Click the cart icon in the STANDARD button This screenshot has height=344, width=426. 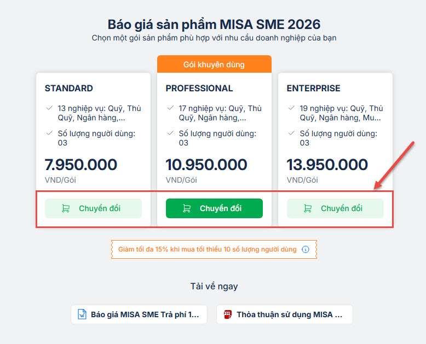[x=66, y=208]
